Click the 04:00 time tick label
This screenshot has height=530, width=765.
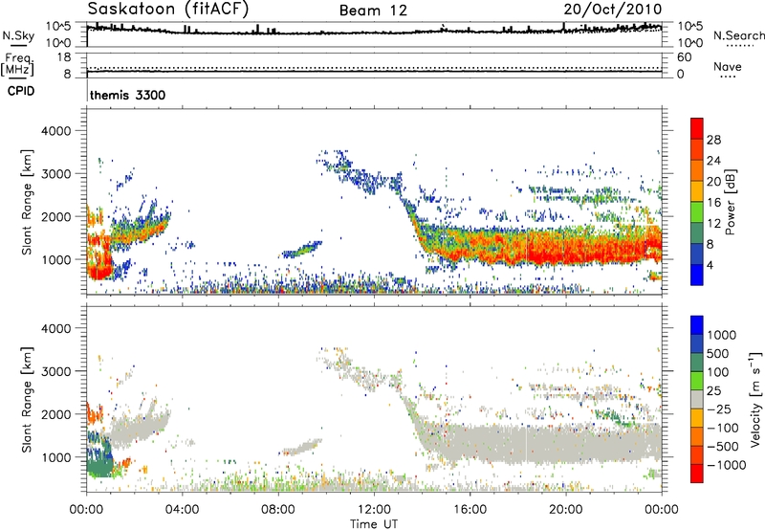pyautogui.click(x=183, y=510)
